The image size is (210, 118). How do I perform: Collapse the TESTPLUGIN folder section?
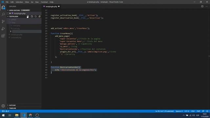click(x=8, y=16)
